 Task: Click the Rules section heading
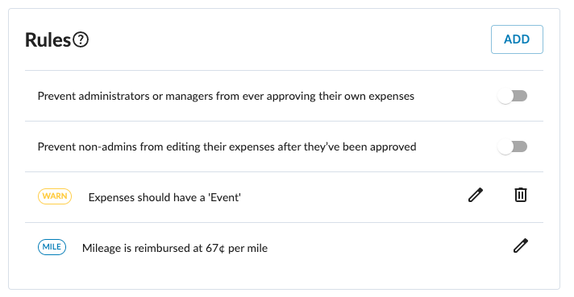[x=48, y=39]
